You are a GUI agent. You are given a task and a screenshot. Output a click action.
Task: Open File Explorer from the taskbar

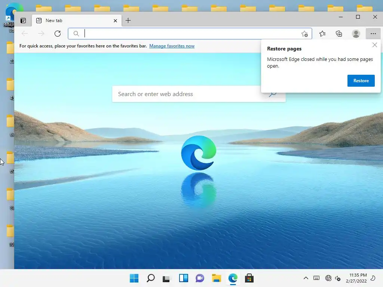pos(217,278)
